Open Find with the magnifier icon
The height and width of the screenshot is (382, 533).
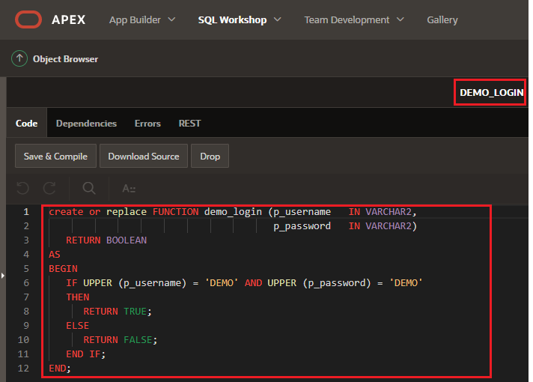[x=89, y=188]
